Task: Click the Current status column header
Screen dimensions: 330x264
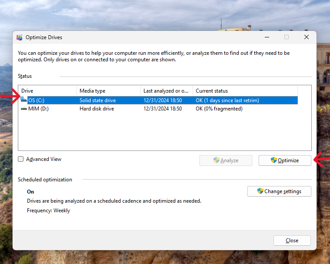Action: point(245,91)
